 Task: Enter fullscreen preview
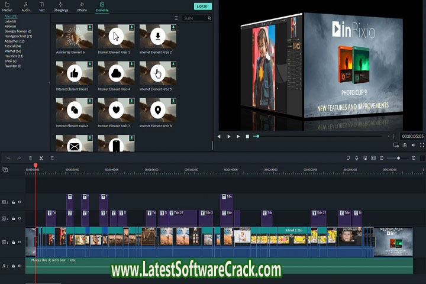coord(422,145)
